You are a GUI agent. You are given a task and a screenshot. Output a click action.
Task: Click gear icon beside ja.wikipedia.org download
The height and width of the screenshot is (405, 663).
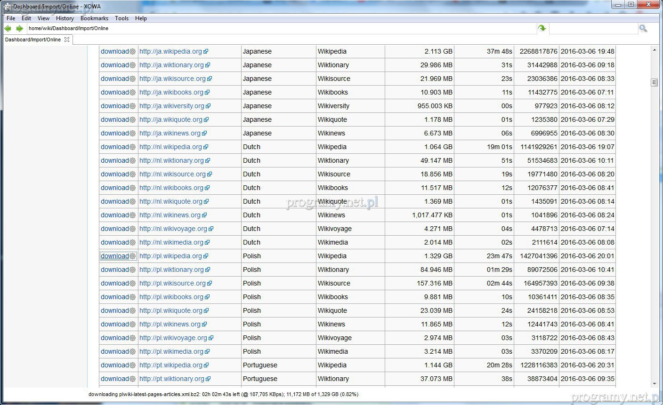coord(133,52)
